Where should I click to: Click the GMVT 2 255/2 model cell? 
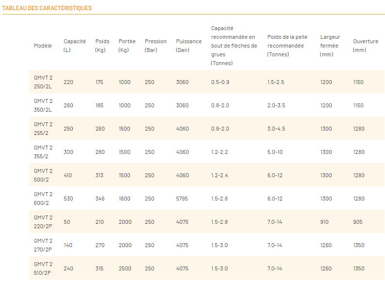[43, 129]
